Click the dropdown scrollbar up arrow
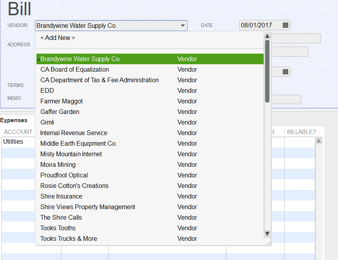The width and height of the screenshot is (338, 260). pyautogui.click(x=267, y=36)
